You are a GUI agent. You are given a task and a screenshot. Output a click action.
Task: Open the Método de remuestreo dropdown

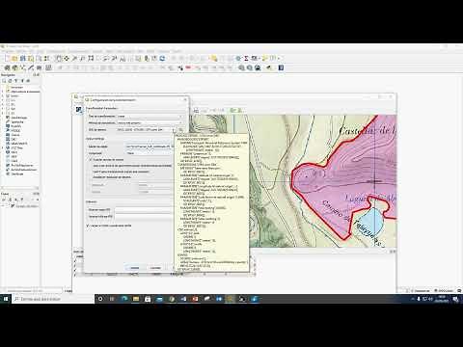(150, 122)
